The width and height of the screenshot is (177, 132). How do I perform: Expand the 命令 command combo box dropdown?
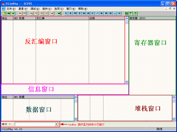coord(56,124)
